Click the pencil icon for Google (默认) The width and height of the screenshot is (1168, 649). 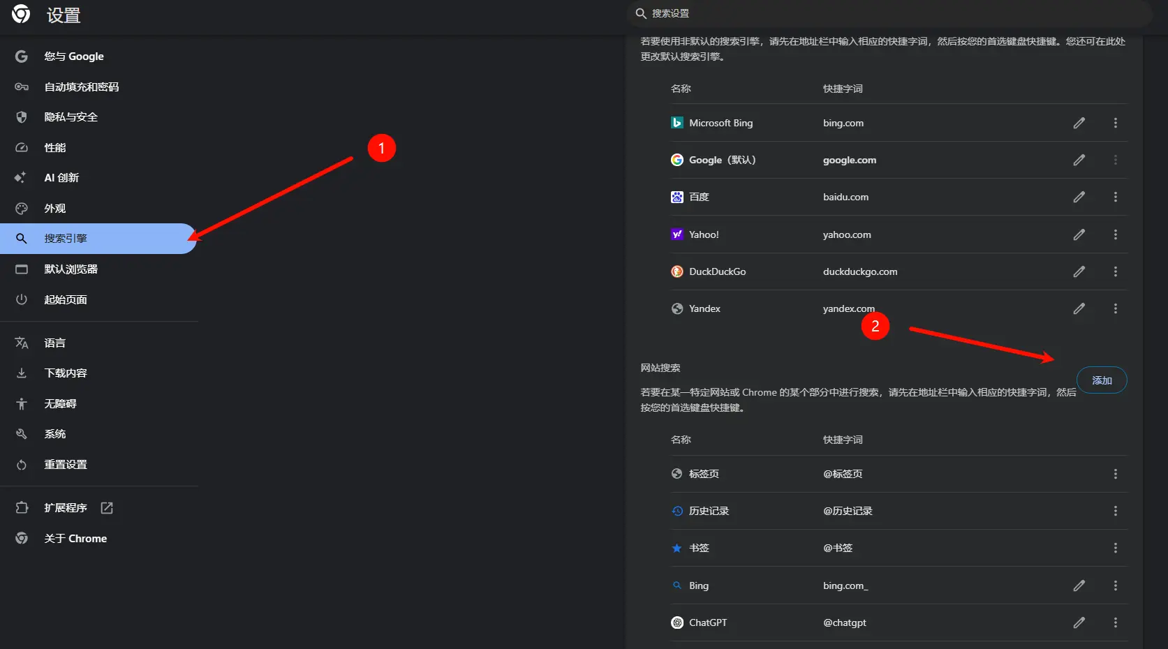(1079, 160)
